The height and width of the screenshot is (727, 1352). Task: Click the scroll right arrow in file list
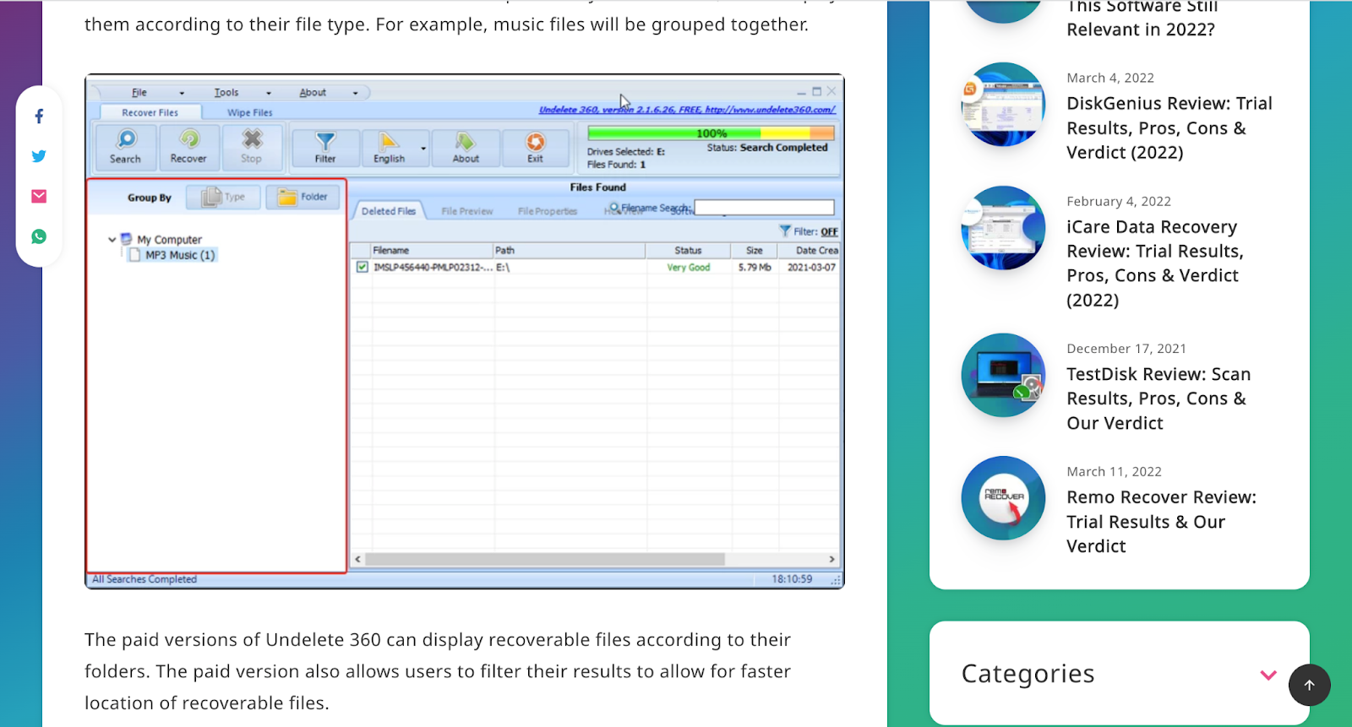tap(831, 559)
